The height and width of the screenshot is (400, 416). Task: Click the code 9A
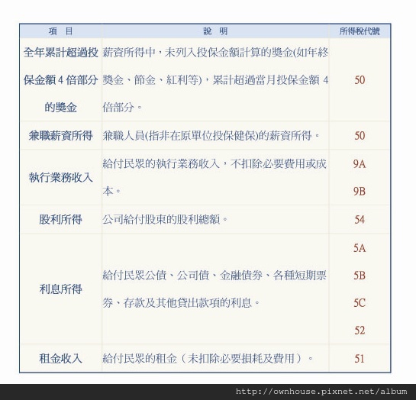[x=360, y=164]
